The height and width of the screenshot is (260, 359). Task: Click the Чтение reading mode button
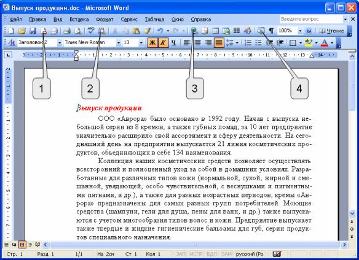[332, 31]
